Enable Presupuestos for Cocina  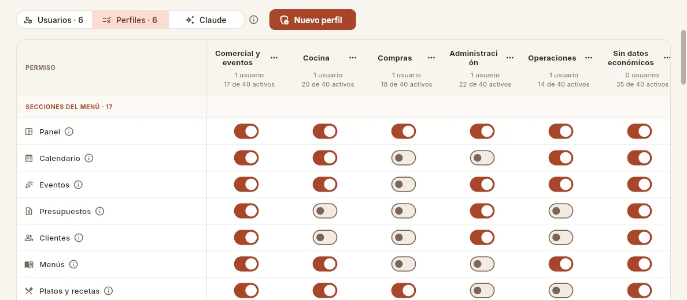[324, 211]
